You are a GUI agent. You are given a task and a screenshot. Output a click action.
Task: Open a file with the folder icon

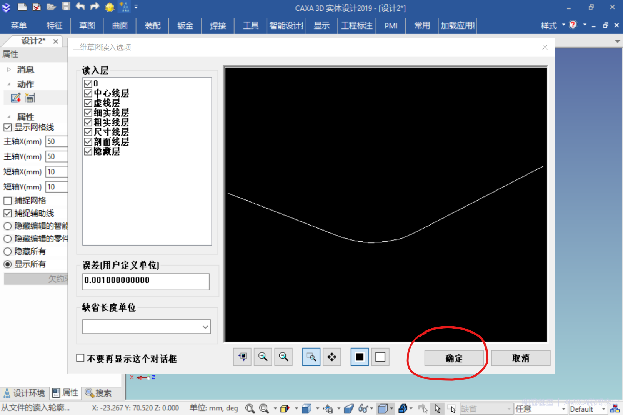pos(51,7)
